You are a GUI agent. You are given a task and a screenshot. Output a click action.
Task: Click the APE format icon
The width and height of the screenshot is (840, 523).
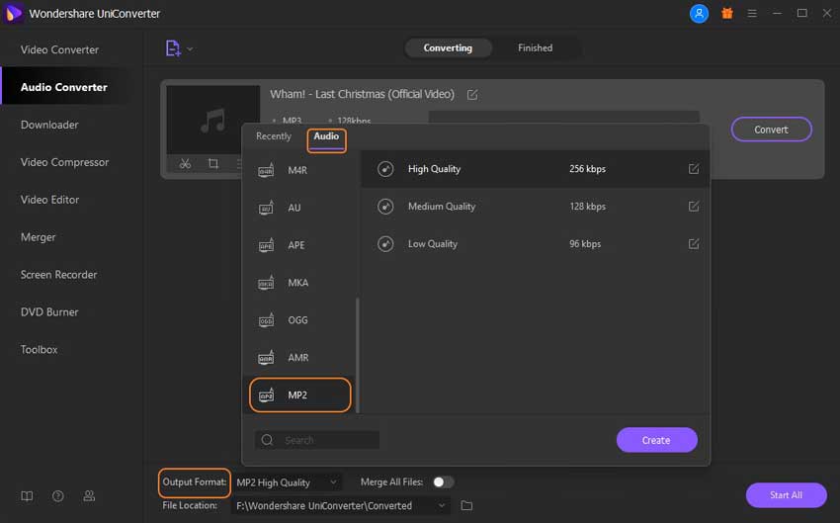coord(266,245)
